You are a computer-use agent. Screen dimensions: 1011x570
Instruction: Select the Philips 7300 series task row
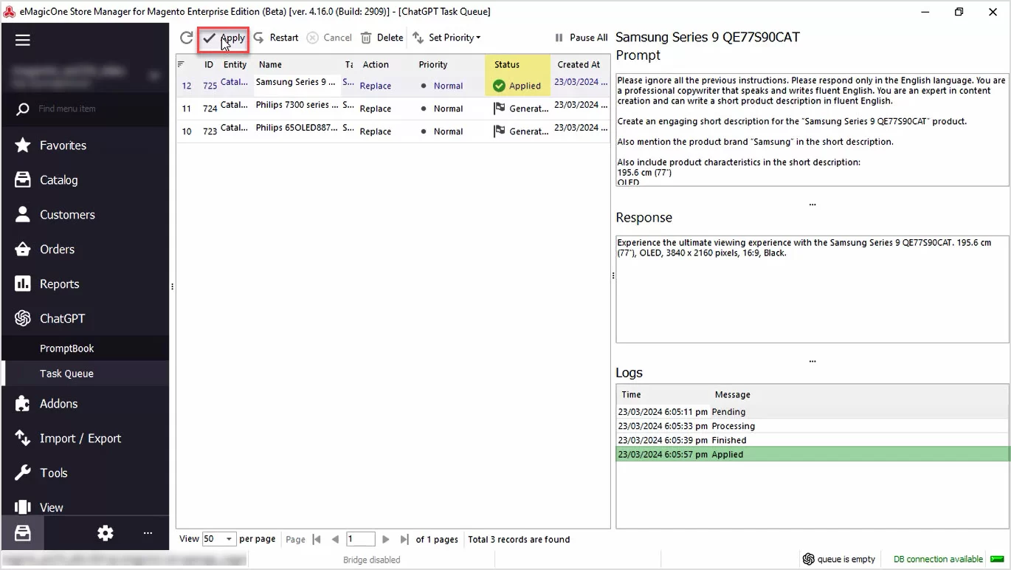(393, 109)
